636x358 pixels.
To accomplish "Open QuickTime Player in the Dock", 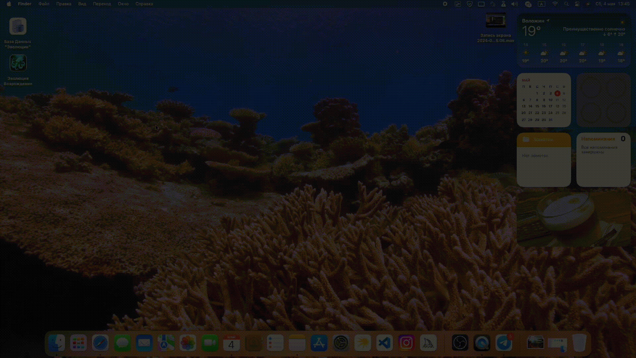I will click(482, 343).
